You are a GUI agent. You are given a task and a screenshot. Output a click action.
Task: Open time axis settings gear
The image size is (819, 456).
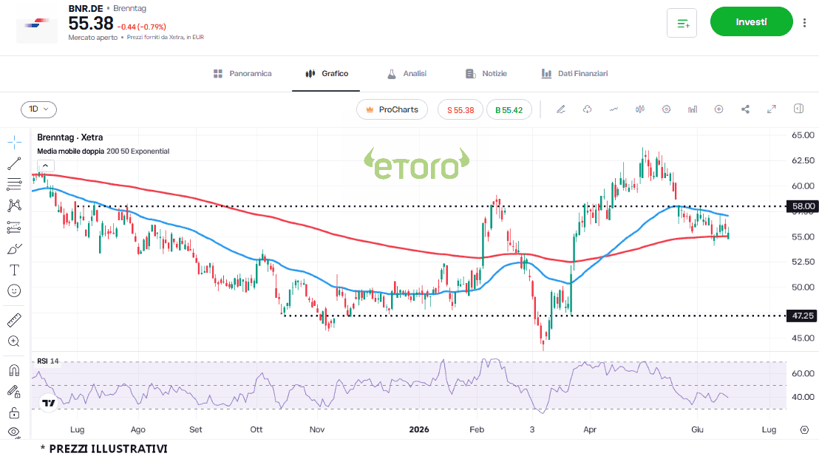pyautogui.click(x=804, y=429)
